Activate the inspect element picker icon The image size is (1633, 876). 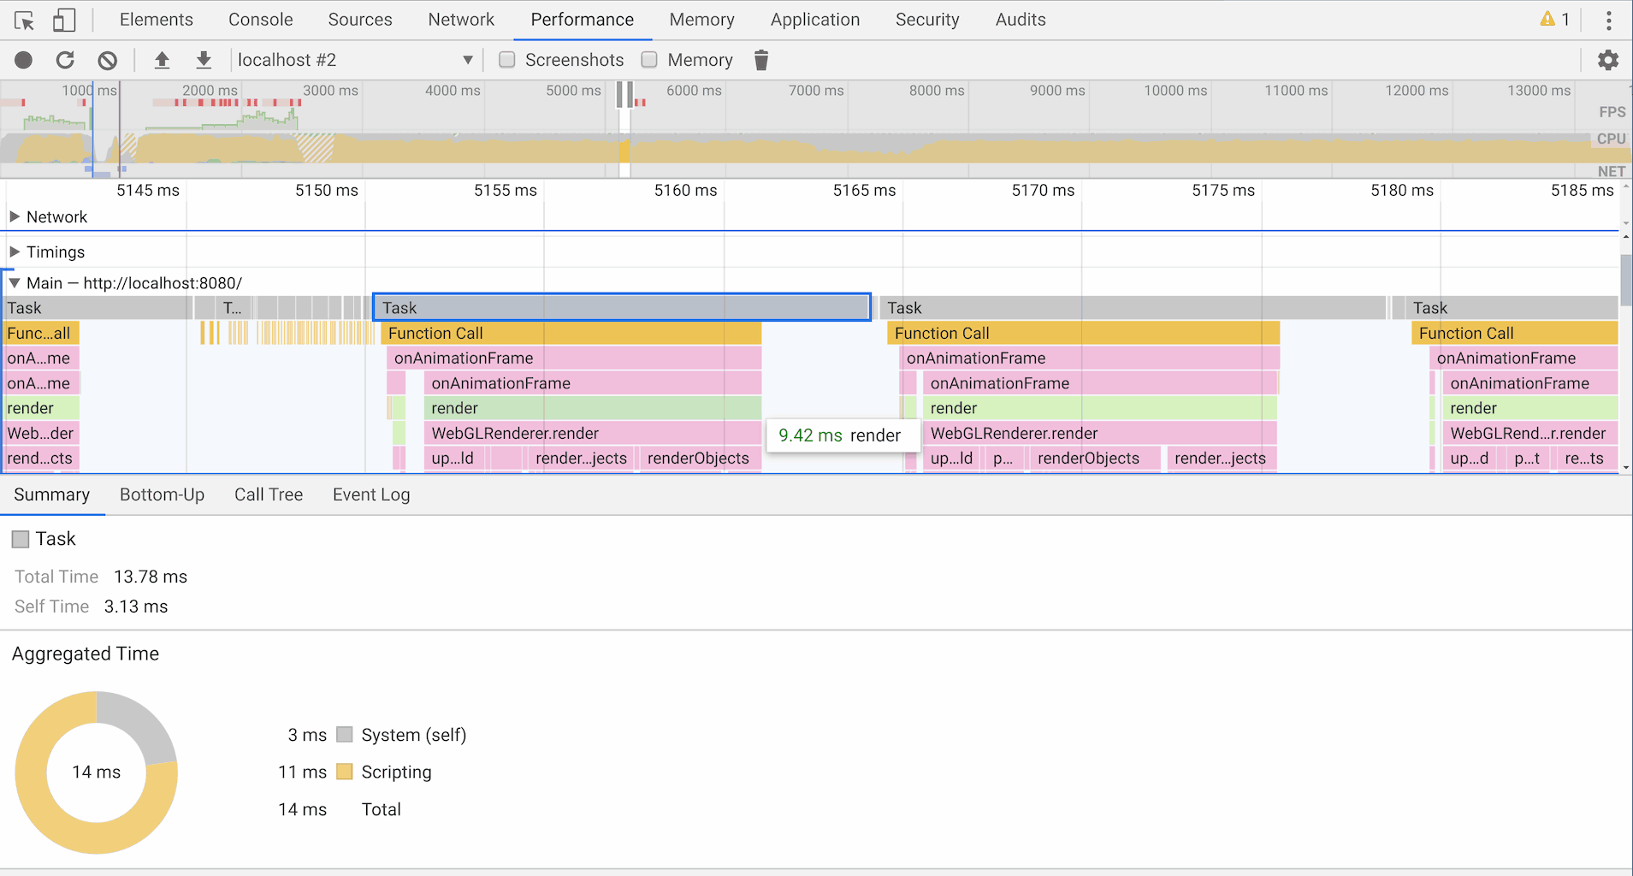tap(24, 20)
